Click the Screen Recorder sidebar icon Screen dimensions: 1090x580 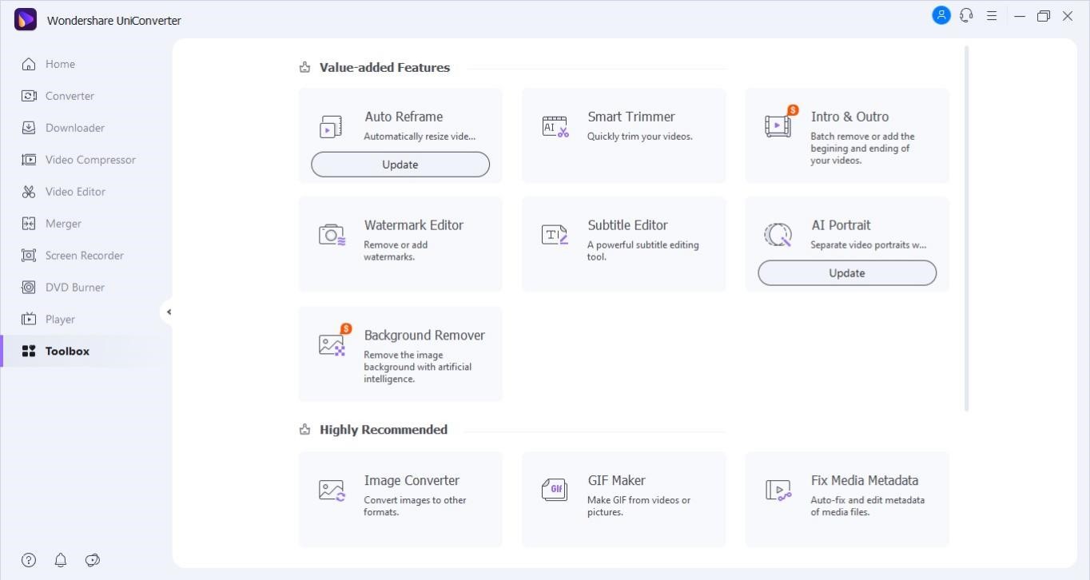(29, 256)
